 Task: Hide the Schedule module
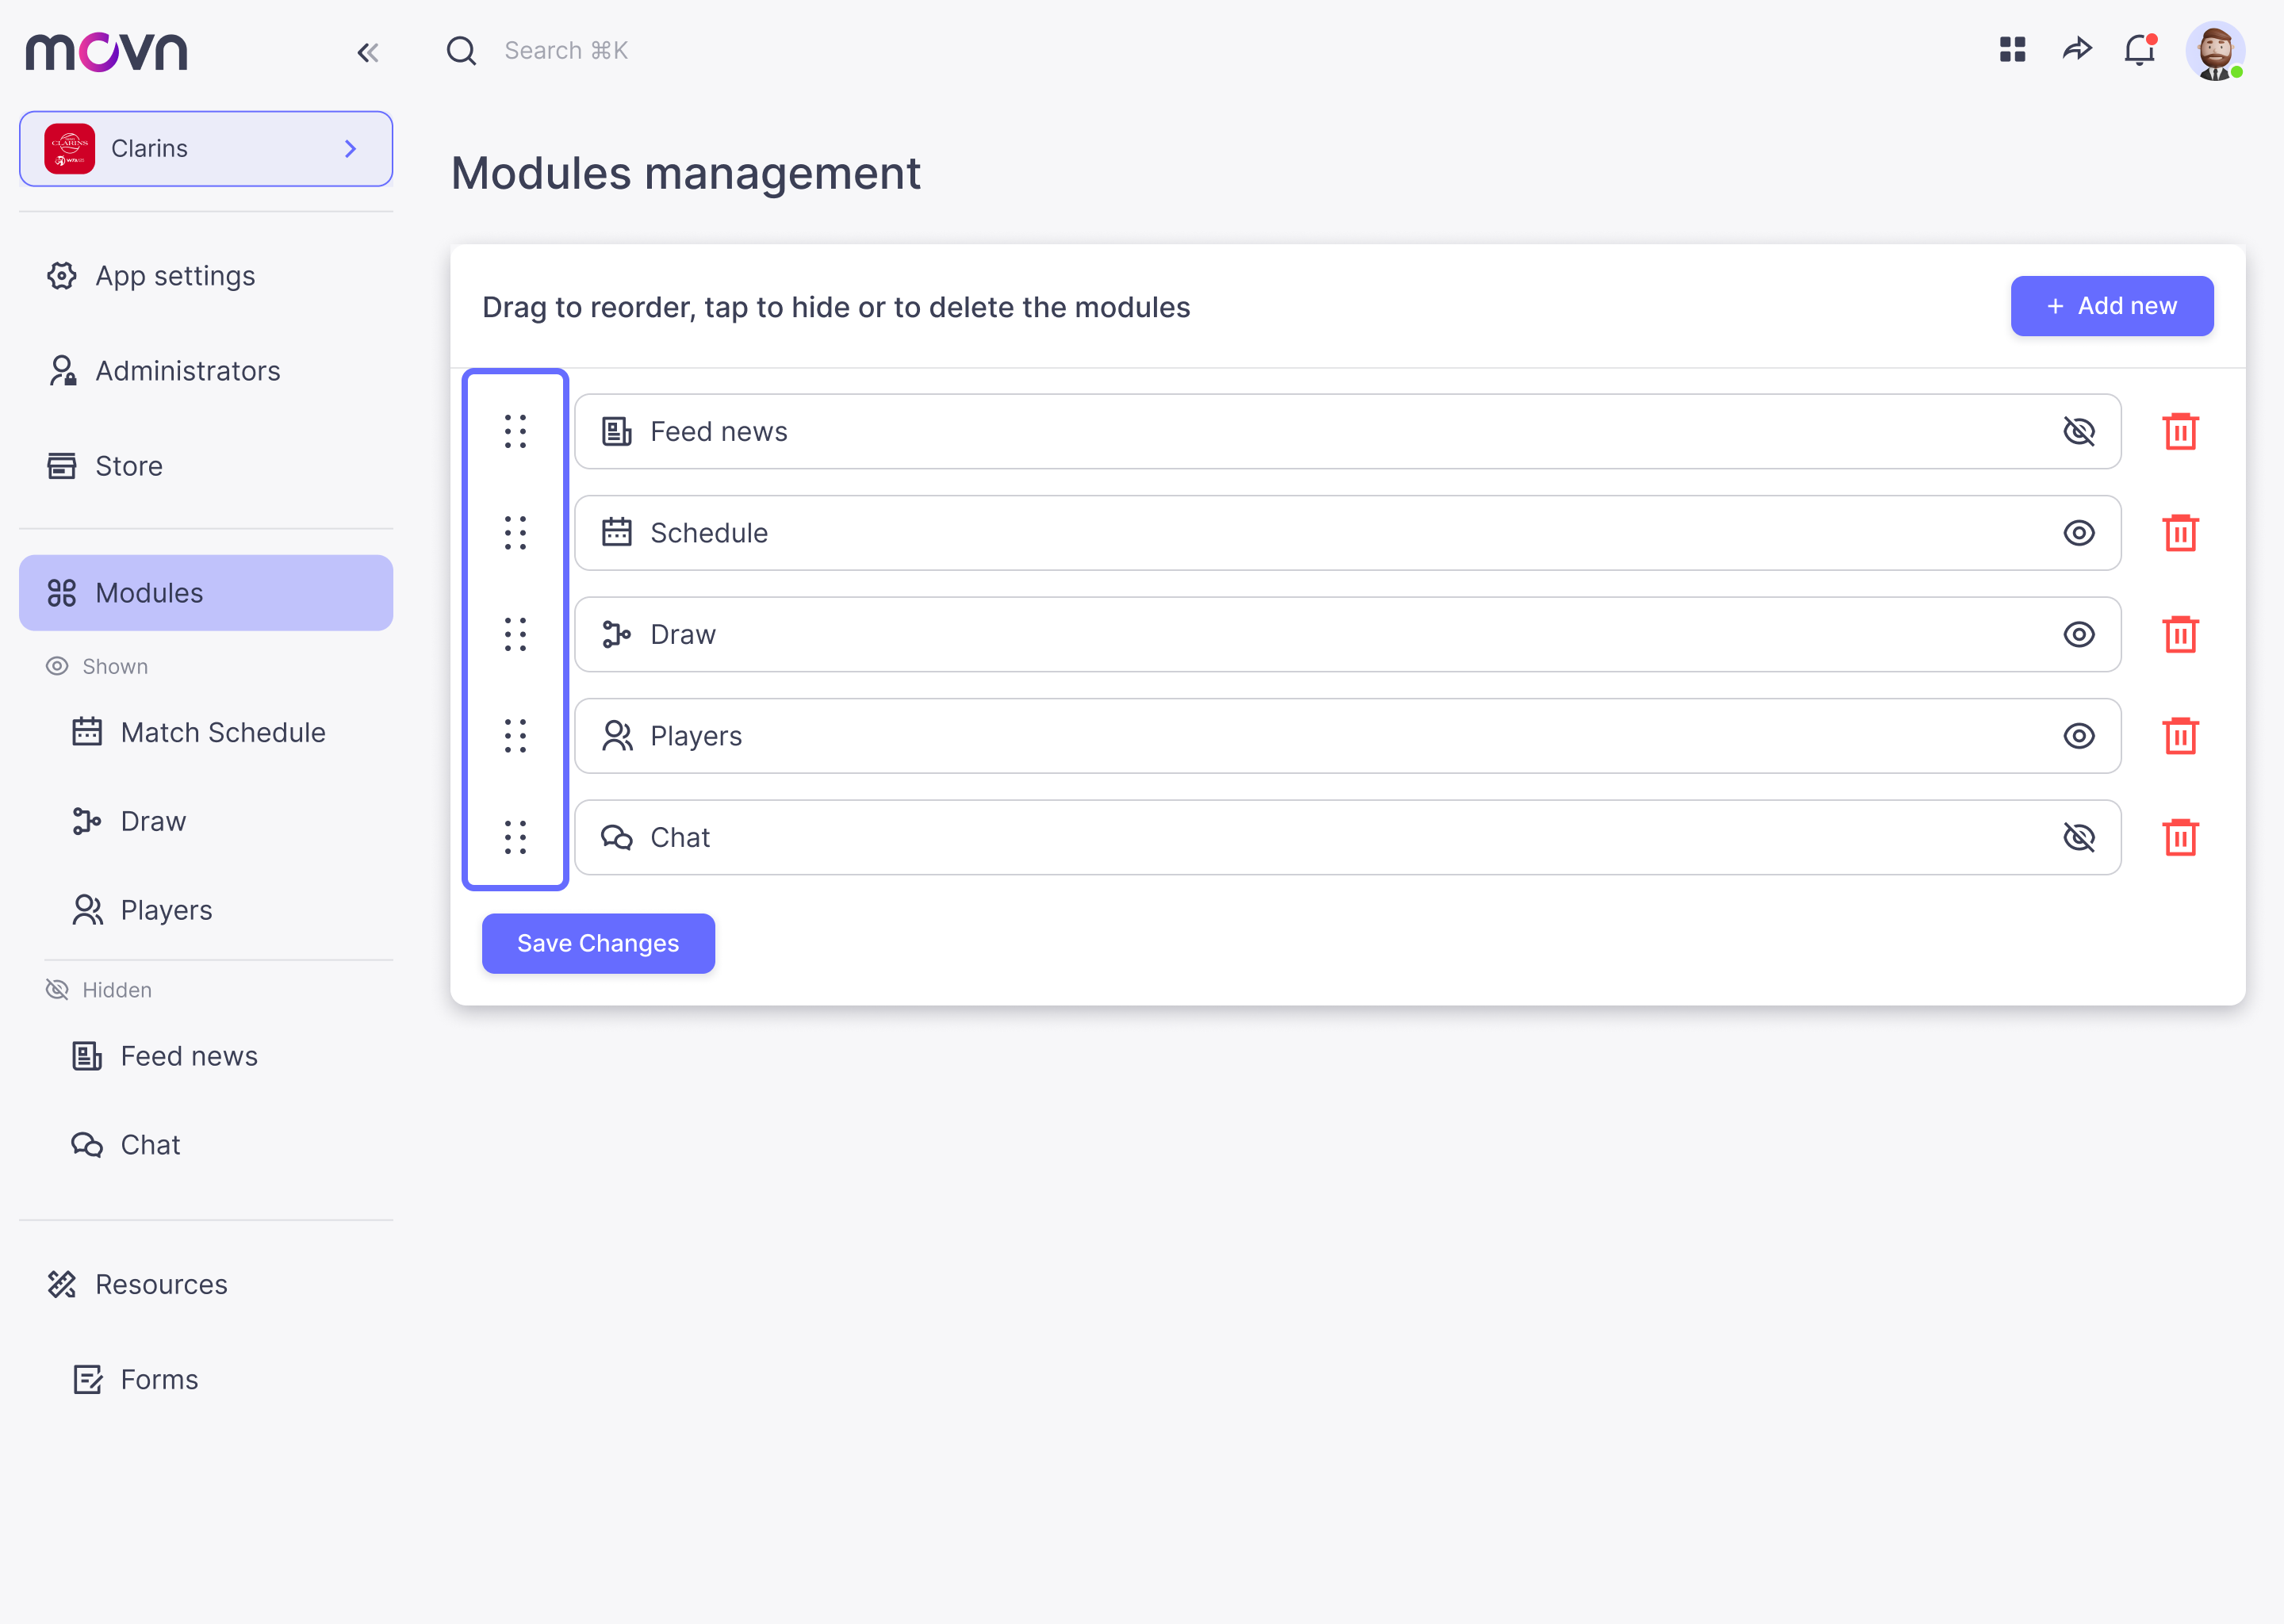click(x=2078, y=533)
